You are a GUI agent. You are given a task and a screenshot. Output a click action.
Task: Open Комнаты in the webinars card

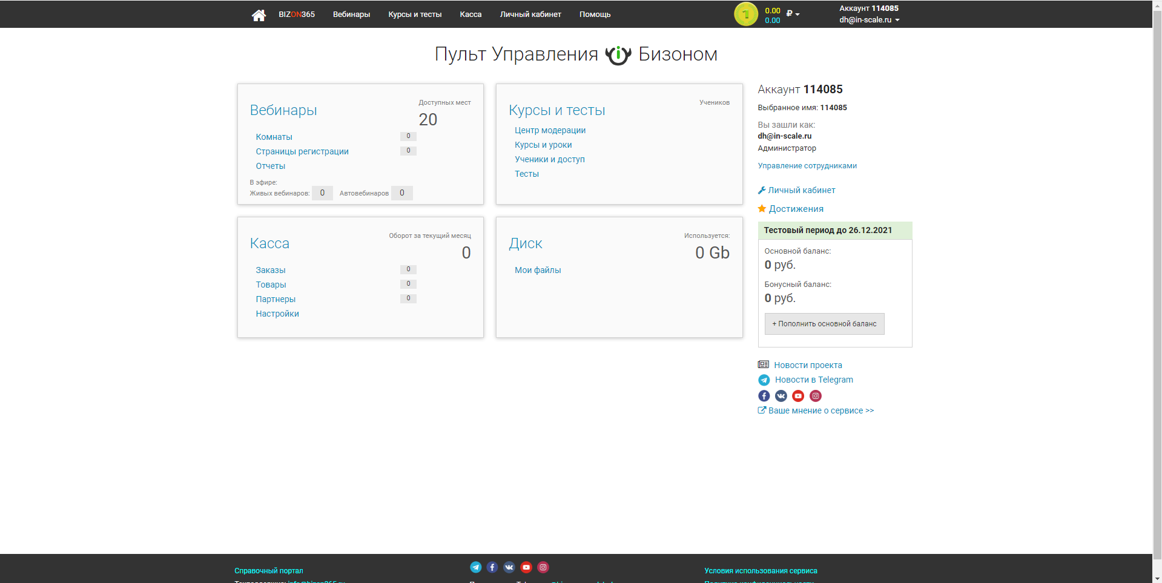coord(274,137)
